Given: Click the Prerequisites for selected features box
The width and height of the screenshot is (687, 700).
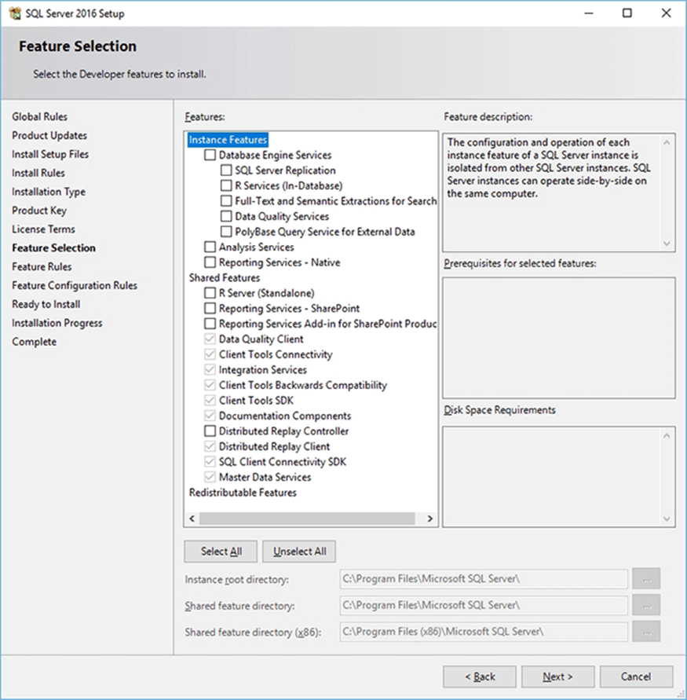Looking at the screenshot, I should click(x=558, y=338).
